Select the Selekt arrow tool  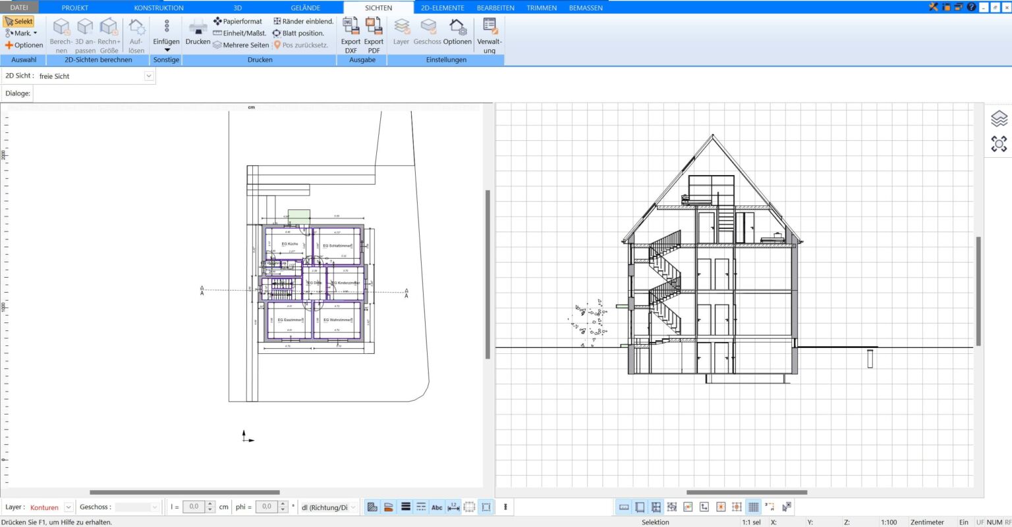18,21
